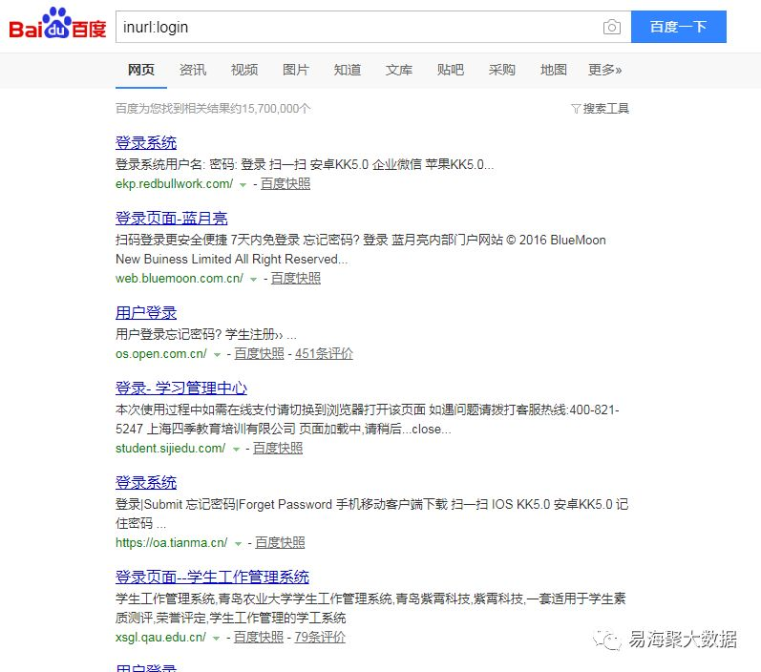Click the 百度一下 search button
The width and height of the screenshot is (761, 672).
click(x=679, y=27)
